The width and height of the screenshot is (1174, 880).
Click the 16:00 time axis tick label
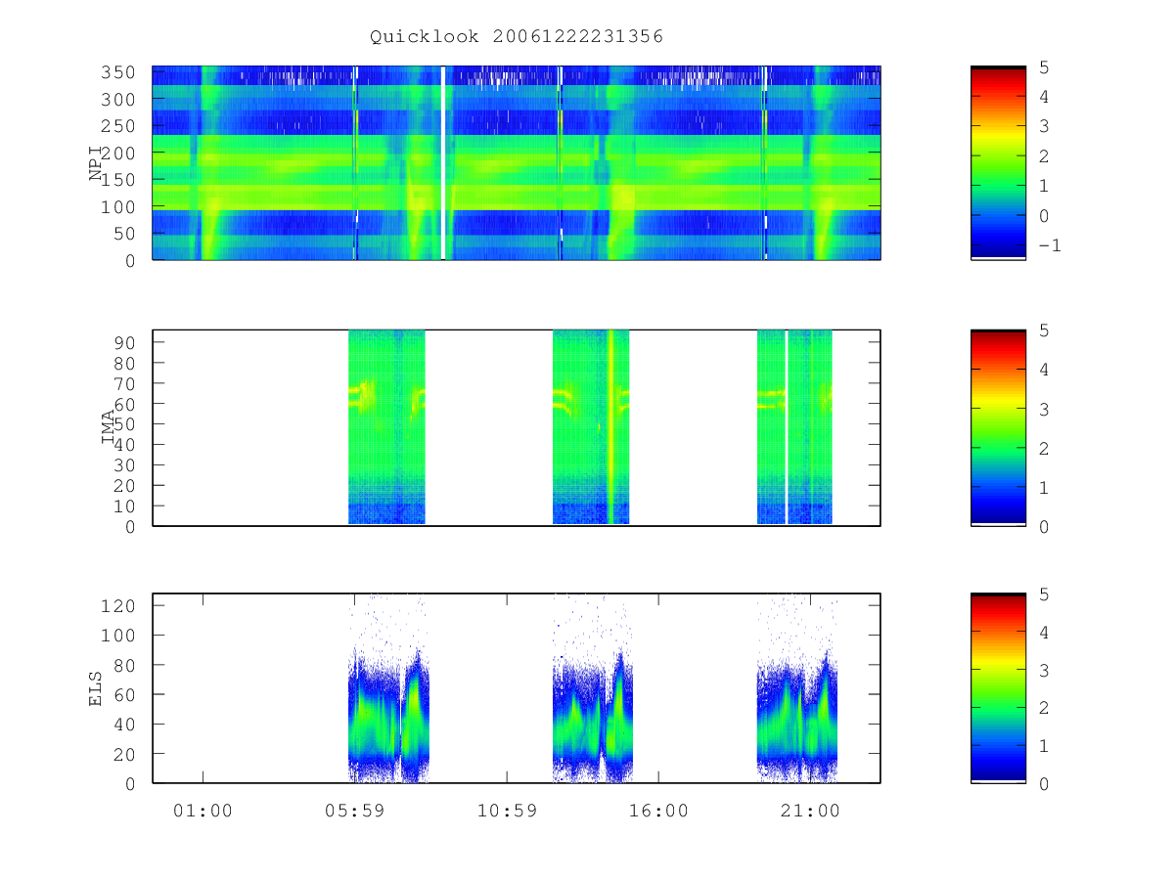point(658,811)
